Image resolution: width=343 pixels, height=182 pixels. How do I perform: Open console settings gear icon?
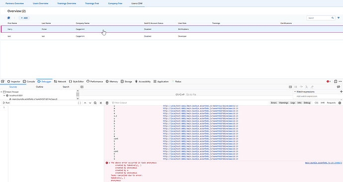point(340,103)
